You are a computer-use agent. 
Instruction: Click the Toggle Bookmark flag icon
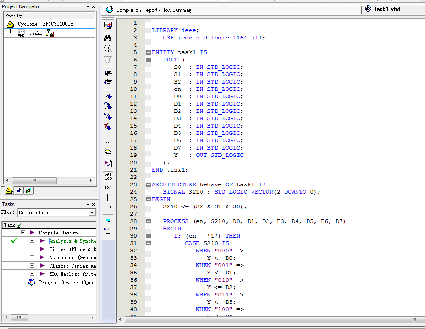pos(108,96)
